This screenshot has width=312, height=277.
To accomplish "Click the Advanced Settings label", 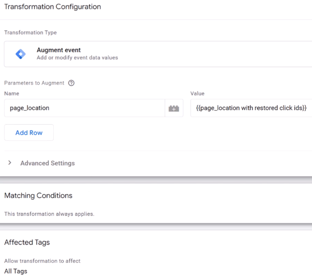I will click(47, 163).
